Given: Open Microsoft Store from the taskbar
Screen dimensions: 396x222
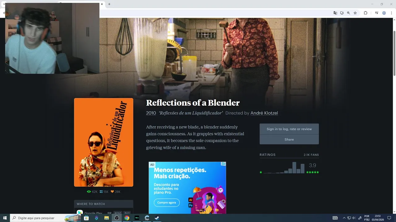Looking at the screenshot, I should (x=86, y=218).
